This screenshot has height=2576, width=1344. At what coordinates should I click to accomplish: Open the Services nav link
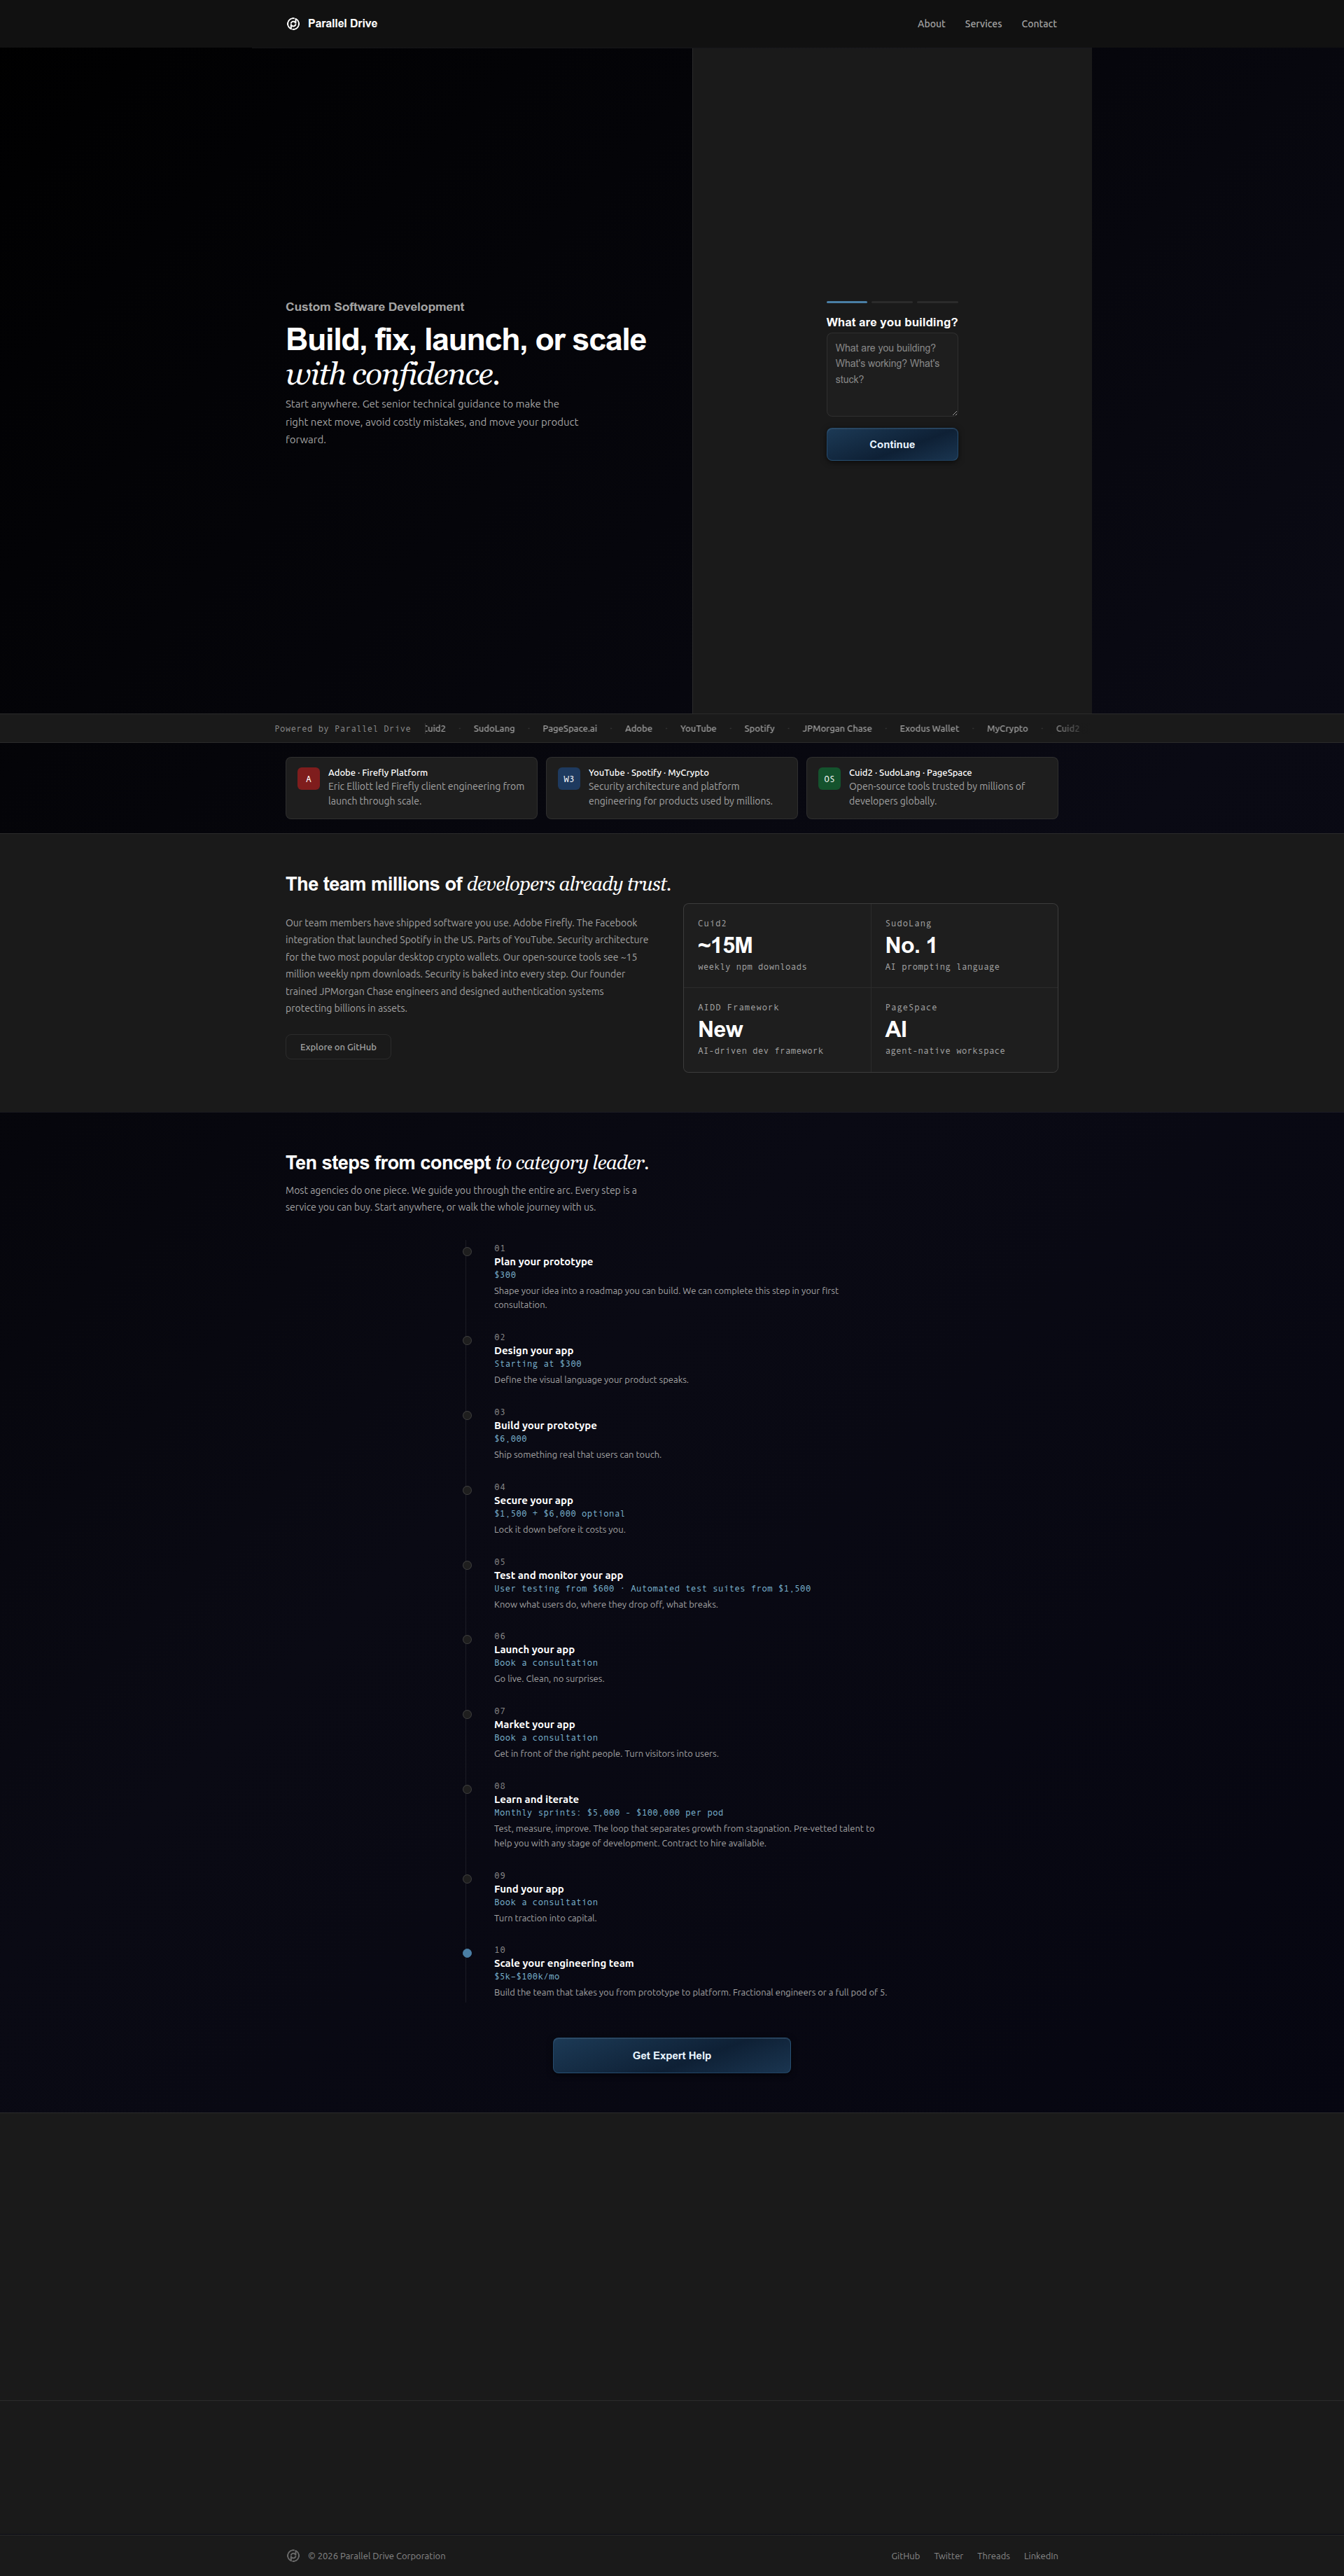983,24
